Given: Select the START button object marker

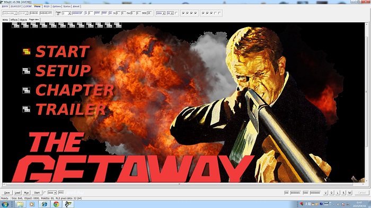Looking at the screenshot, I should click(x=26, y=51).
